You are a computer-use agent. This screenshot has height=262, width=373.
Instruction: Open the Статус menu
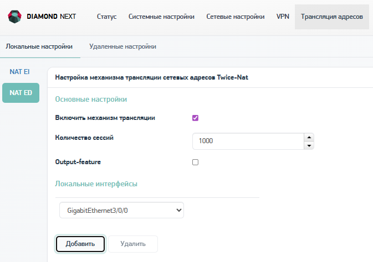pyautogui.click(x=106, y=17)
